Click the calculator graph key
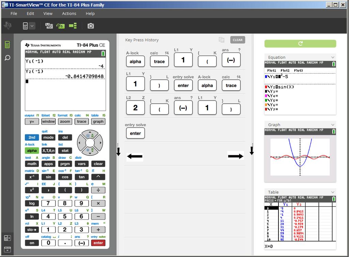349x257 pixels. pos(98,121)
